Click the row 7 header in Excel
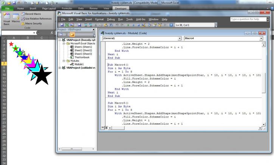The height and width of the screenshot is (165, 274). pyautogui.click(x=4, y=64)
